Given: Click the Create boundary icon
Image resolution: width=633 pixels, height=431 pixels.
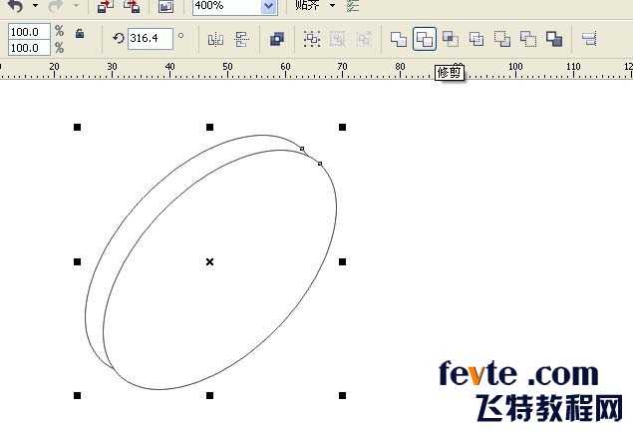Looking at the screenshot, I should [x=554, y=39].
